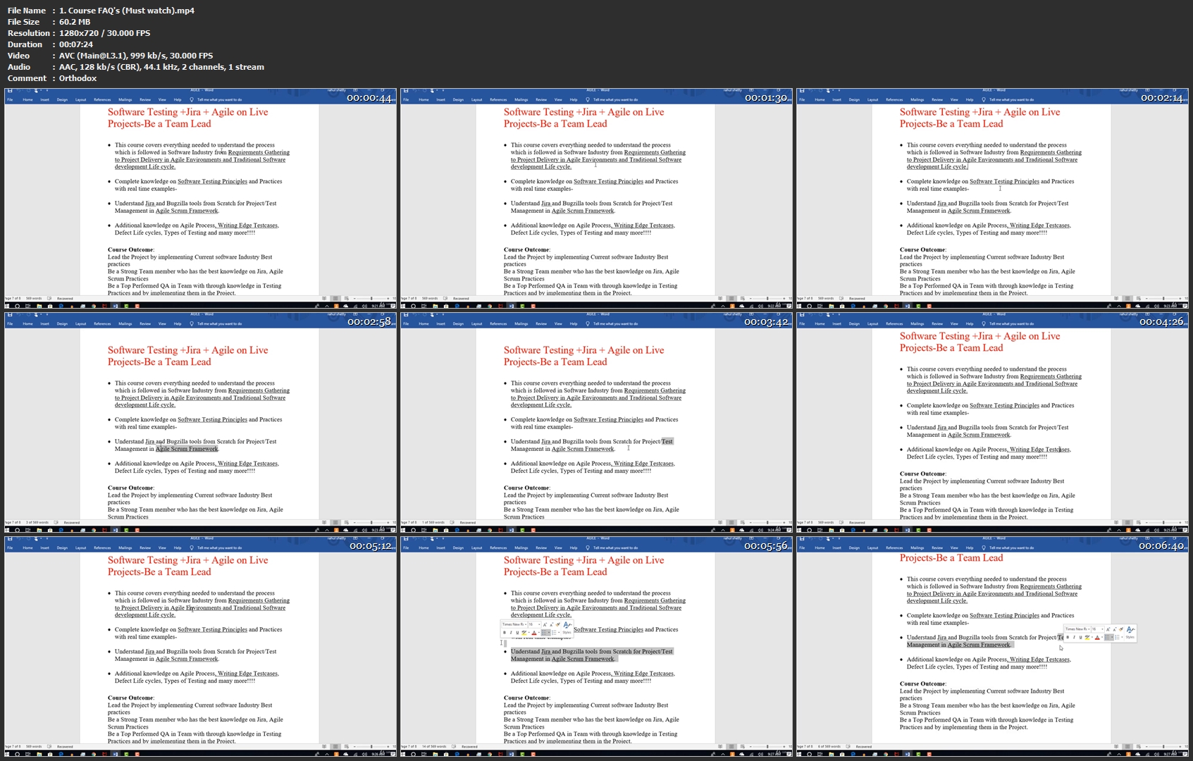This screenshot has width=1193, height=761.
Task: Open File tab in the 00:00:44 frame
Action: pyautogui.click(x=10, y=99)
